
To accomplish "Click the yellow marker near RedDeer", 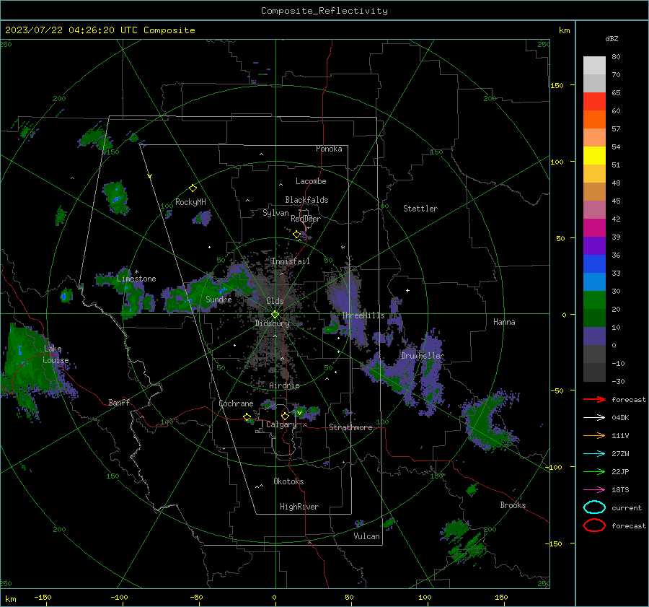I will click(296, 235).
